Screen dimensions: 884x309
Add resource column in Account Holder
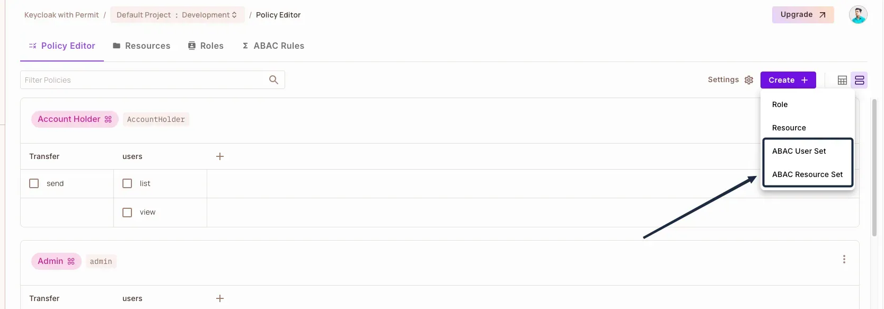(x=220, y=156)
